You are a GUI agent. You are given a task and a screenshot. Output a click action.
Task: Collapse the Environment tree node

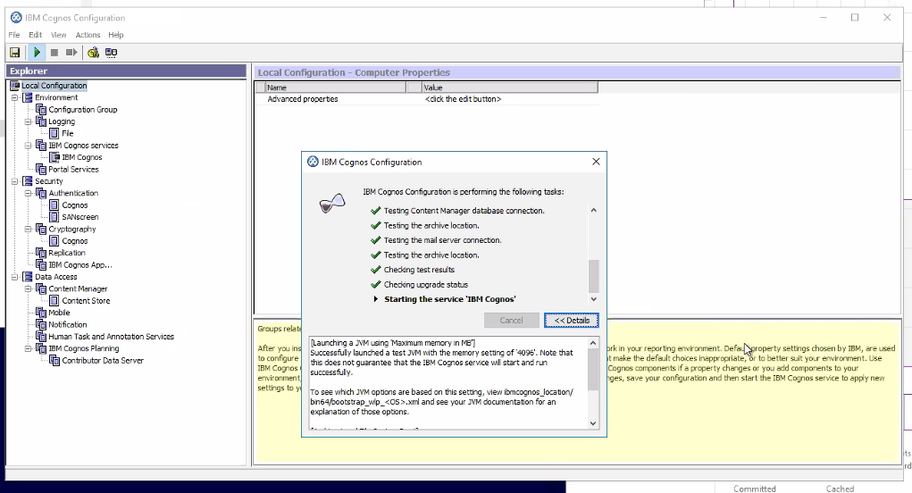pyautogui.click(x=14, y=97)
